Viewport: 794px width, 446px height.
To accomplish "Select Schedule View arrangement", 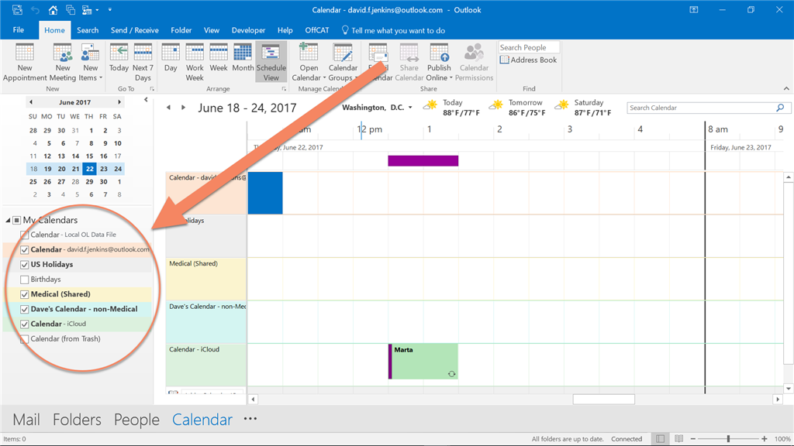I will tap(271, 62).
